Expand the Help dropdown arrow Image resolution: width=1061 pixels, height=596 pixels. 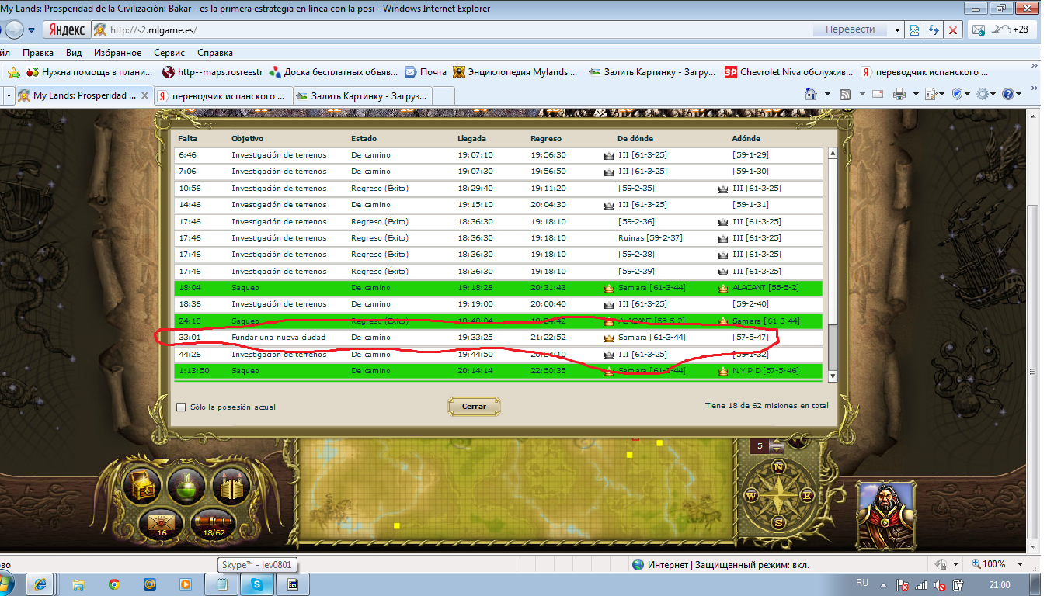(1020, 94)
